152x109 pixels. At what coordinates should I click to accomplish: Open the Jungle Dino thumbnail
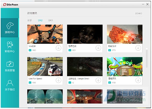pyautogui.click(x=85, y=66)
